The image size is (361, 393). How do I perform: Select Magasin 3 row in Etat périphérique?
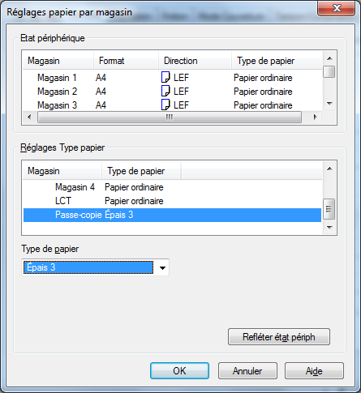tap(172, 105)
